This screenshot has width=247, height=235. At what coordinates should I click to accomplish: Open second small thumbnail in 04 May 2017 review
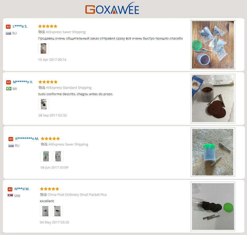point(57,211)
